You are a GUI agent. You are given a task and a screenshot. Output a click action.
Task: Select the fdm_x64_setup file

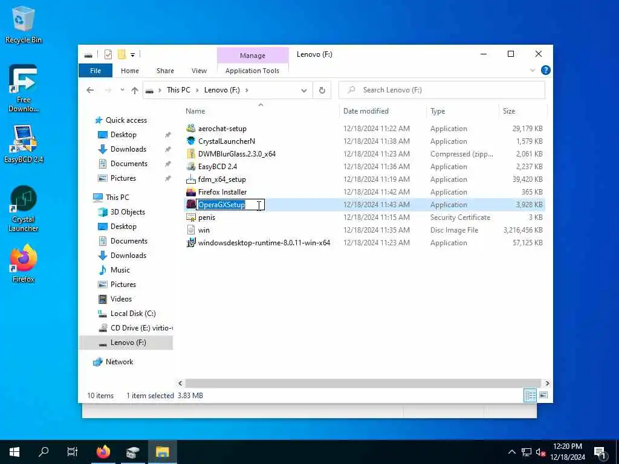pyautogui.click(x=222, y=179)
